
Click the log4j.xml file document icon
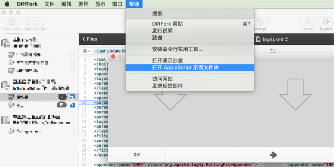pos(258,39)
